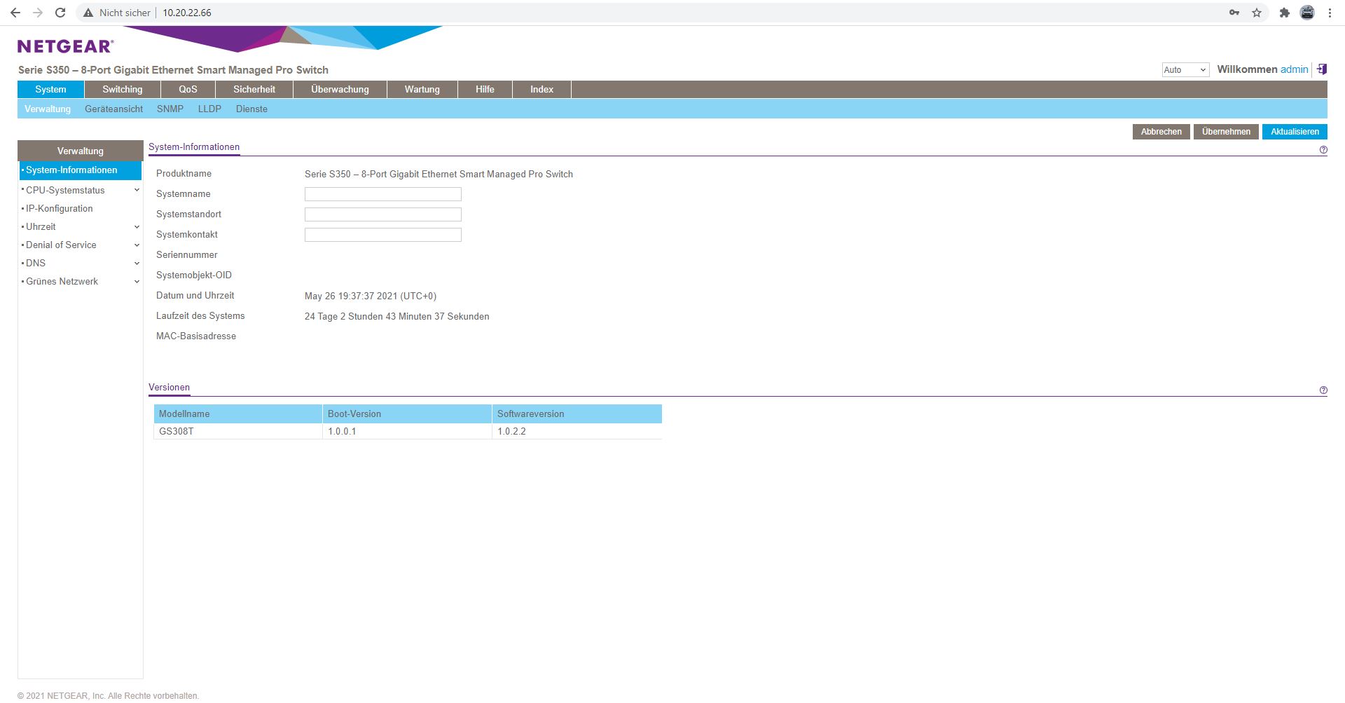Image resolution: width=1345 pixels, height=703 pixels.
Task: Select DNS in the sidebar
Action: [x=36, y=264]
